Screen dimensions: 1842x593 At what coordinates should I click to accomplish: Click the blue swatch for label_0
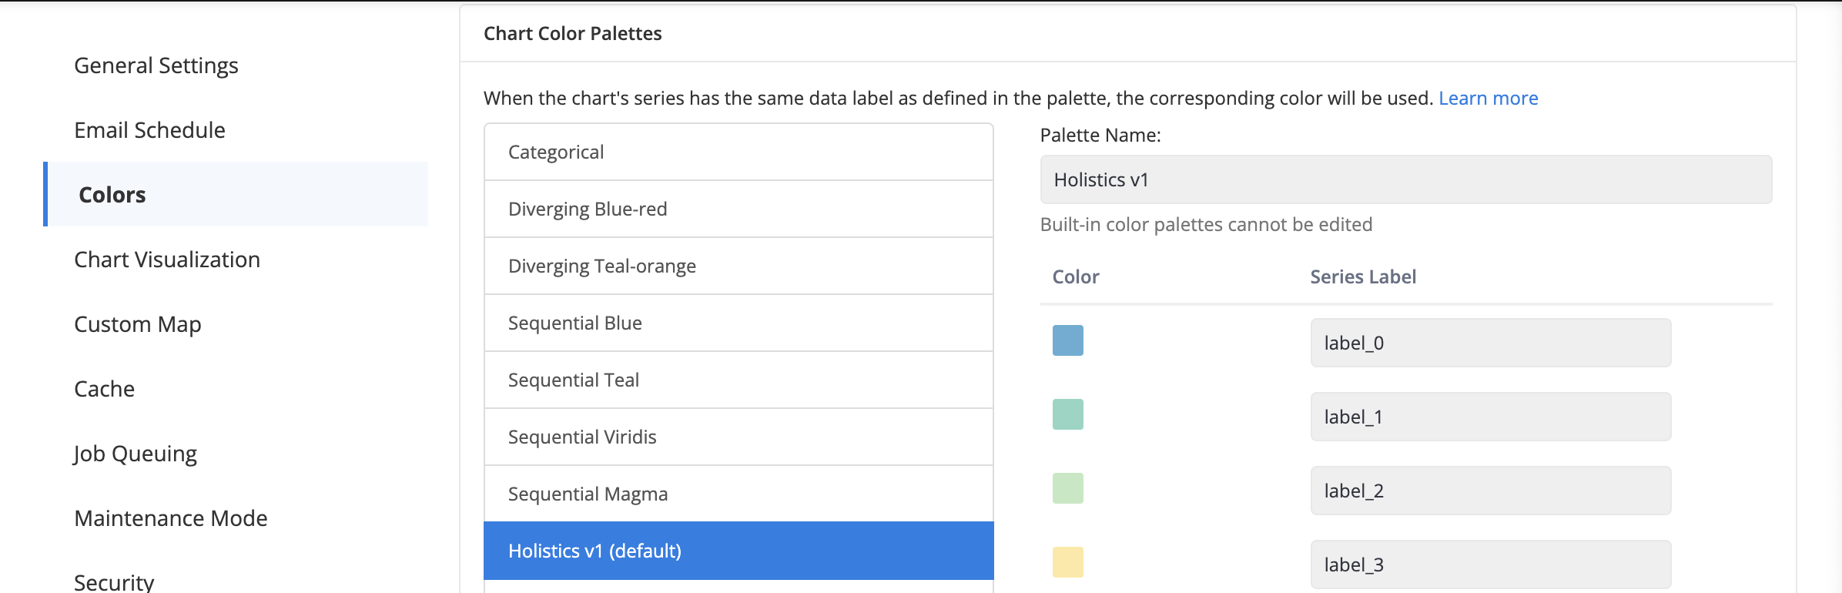pos(1068,340)
